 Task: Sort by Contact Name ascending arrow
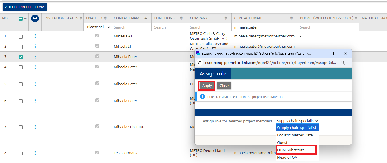click(146, 18)
